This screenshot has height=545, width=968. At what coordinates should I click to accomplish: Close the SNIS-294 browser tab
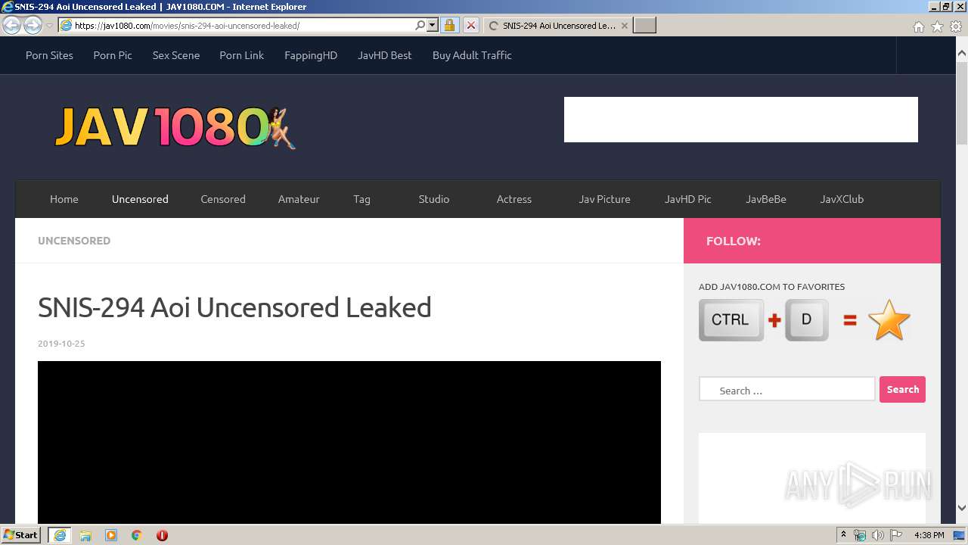point(624,26)
